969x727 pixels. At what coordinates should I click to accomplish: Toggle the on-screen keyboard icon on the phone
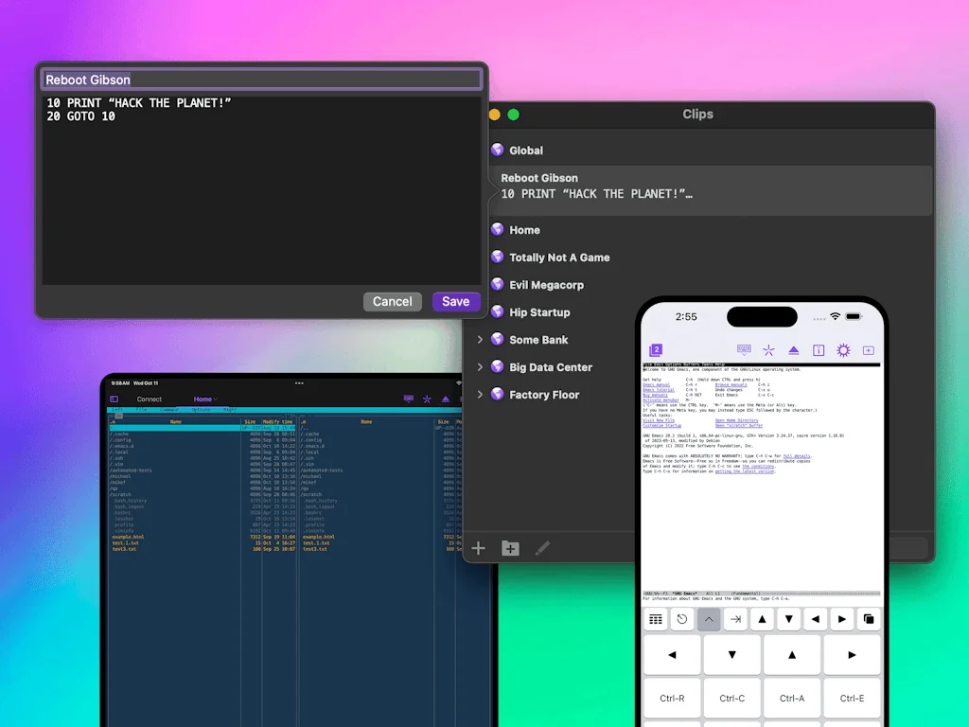744,349
